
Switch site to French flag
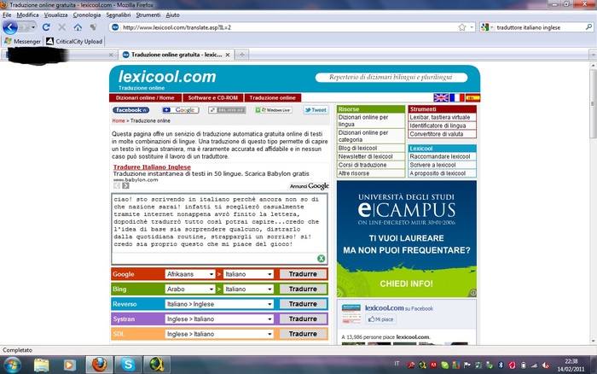pos(456,97)
